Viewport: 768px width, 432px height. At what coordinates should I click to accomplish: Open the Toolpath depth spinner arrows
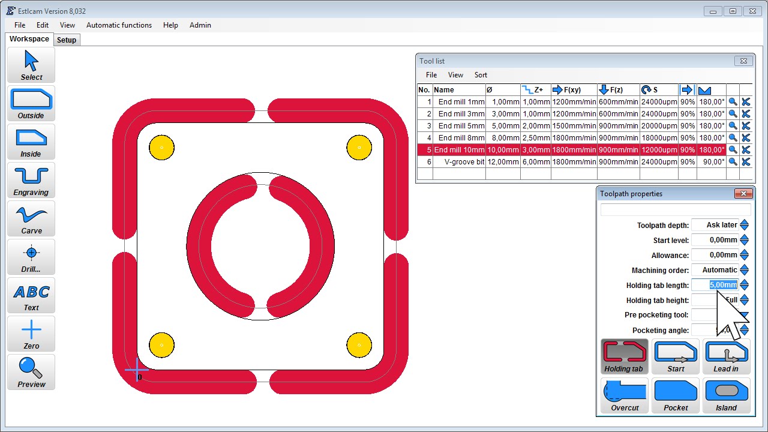click(x=744, y=225)
